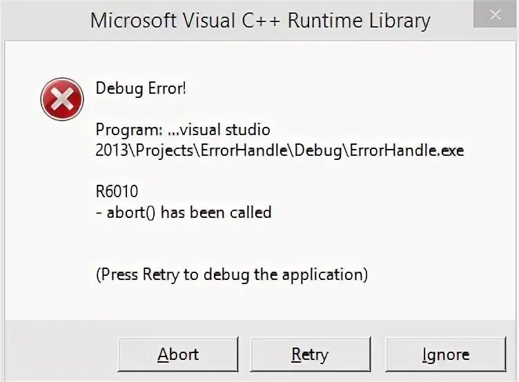The image size is (519, 382).
Task: Select the Ignore button
Action: click(x=446, y=354)
